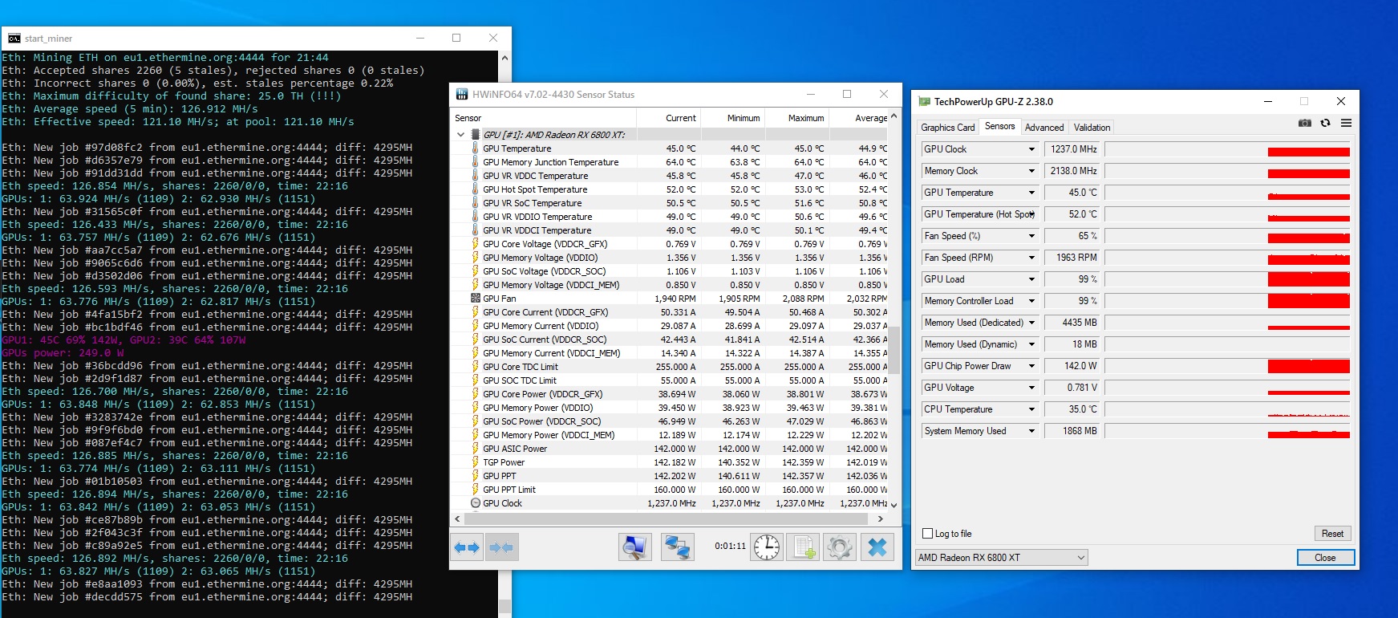Image resolution: width=1398 pixels, height=618 pixels.
Task: Click GPU ASIC Power row icon in HWiNFO
Action: 476,449
